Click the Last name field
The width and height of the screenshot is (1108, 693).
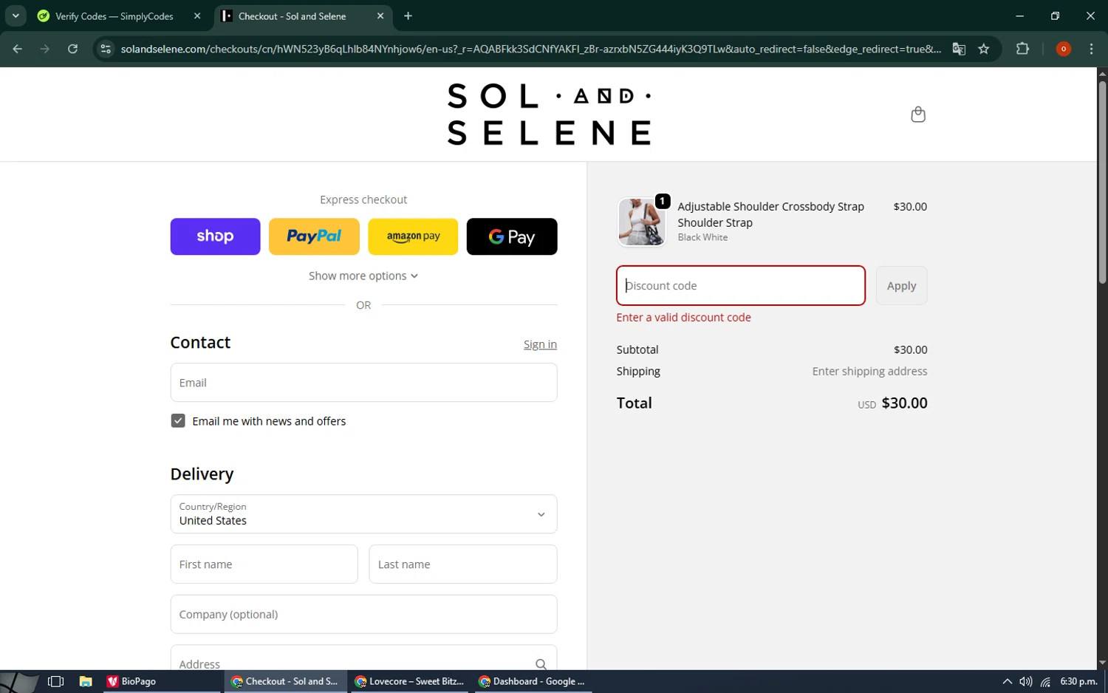click(x=463, y=564)
